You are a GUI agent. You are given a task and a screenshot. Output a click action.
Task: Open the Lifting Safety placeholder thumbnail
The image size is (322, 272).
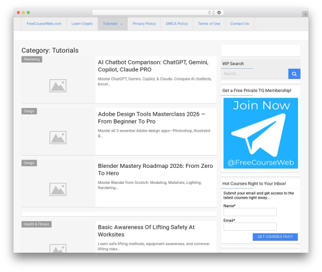[x=58, y=248]
